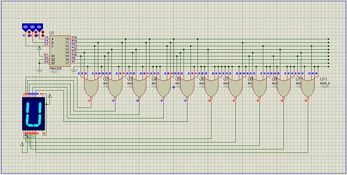The width and height of the screenshot is (347, 175).
Task: Toggle the logic state wired to pin A
Action: tap(39, 28)
